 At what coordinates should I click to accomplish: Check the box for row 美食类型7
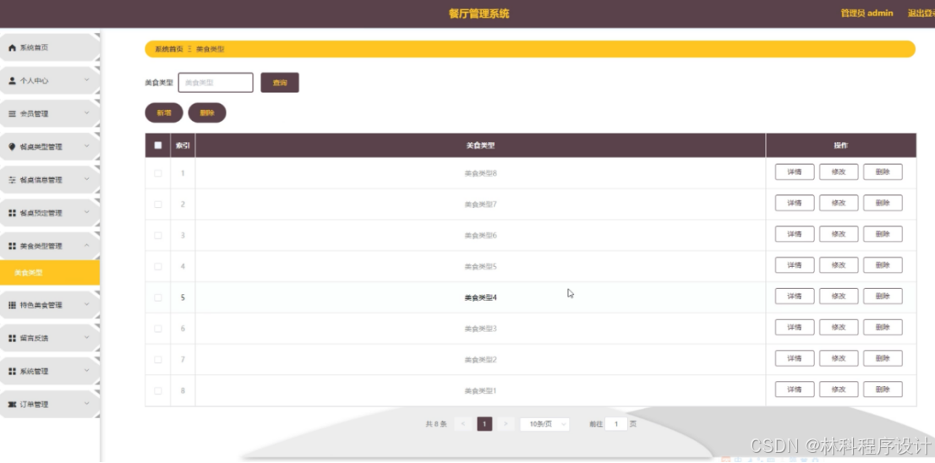(x=158, y=204)
